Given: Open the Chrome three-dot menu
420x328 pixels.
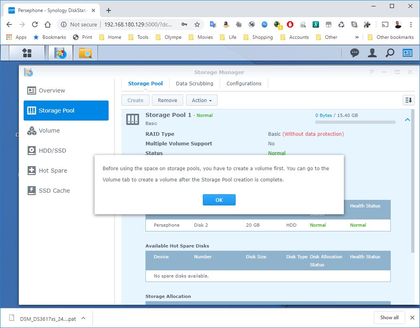Looking at the screenshot, I should (411, 25).
